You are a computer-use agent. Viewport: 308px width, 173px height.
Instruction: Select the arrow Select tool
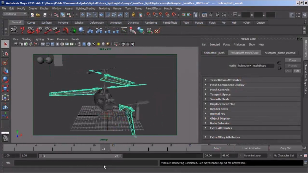coord(5,44)
